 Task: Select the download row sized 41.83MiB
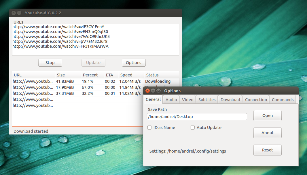coord(96,81)
